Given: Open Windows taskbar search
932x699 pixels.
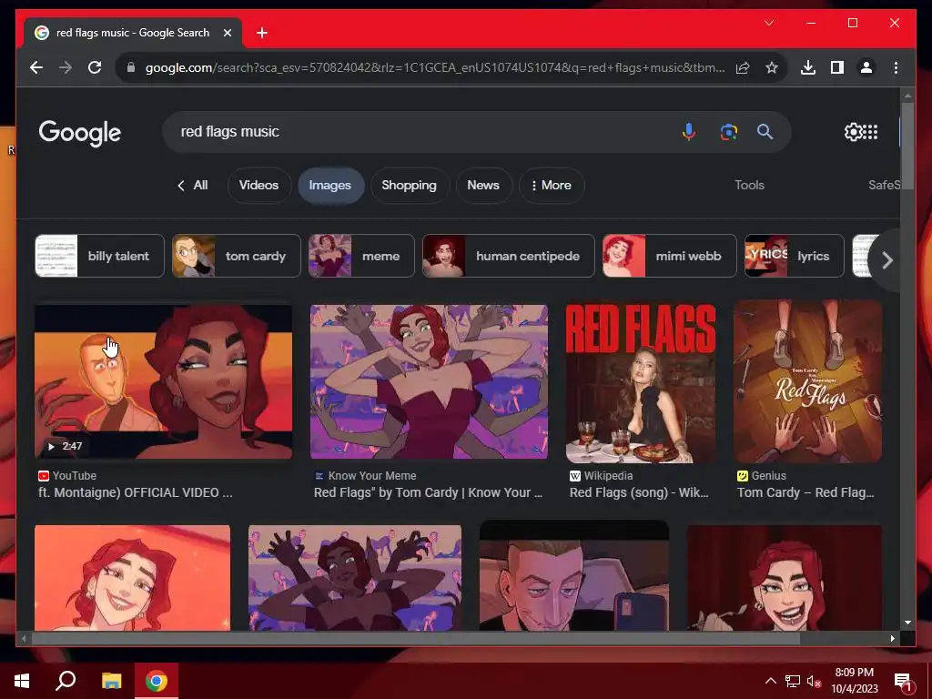Looking at the screenshot, I should (66, 681).
